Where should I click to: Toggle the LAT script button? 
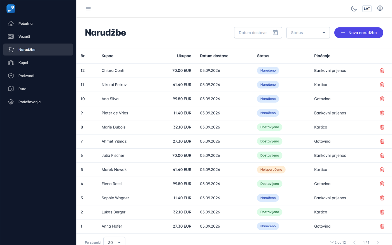coord(367,9)
